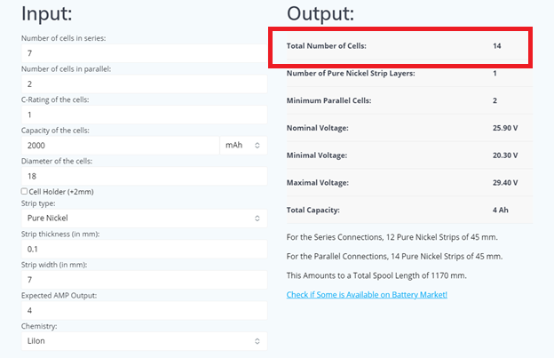
Task: Click the Total Number of Cells row
Action: (400, 45)
